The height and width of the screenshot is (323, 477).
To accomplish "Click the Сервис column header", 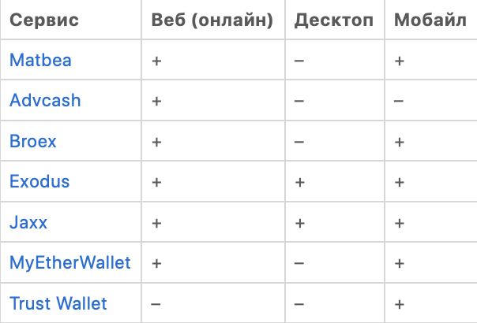I will coord(44,20).
